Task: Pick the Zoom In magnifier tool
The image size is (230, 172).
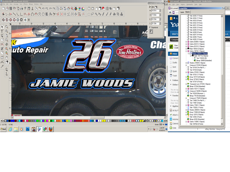Action: [x=7, y=31]
